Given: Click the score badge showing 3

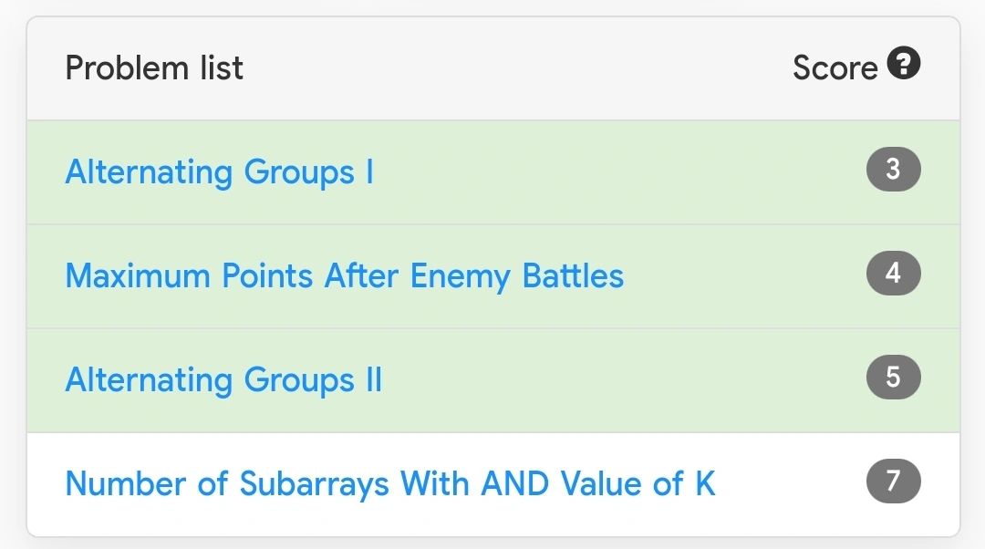Looking at the screenshot, I should pyautogui.click(x=893, y=169).
